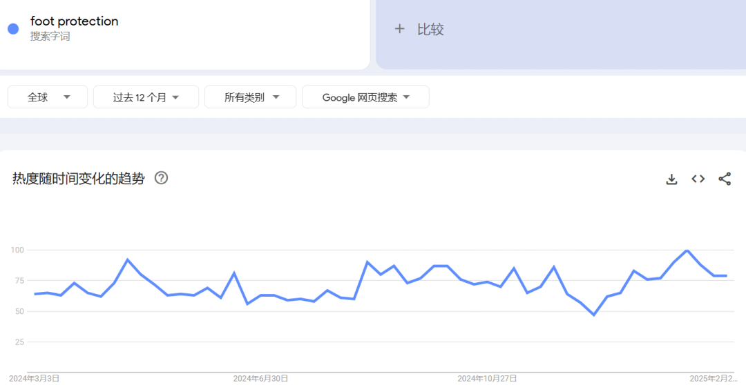
Task: Click the 75 y-axis label
Action: coord(19,280)
